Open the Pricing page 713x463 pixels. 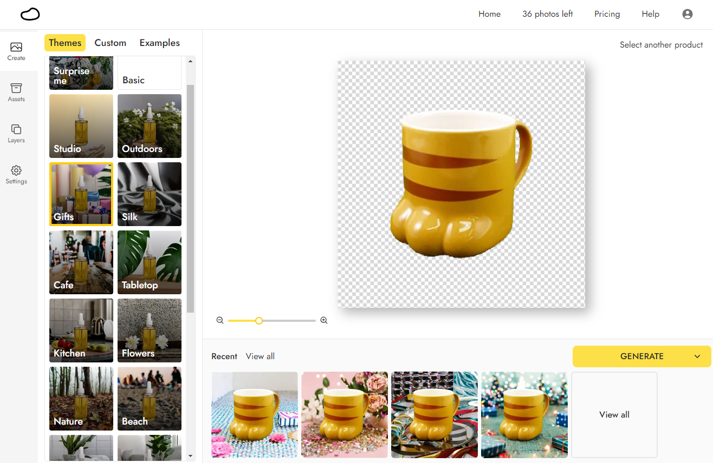pyautogui.click(x=607, y=14)
